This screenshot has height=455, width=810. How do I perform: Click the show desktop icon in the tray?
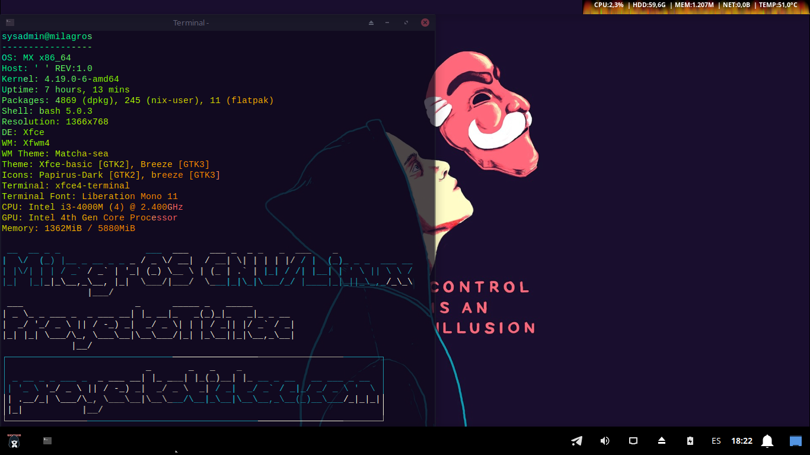click(795, 441)
